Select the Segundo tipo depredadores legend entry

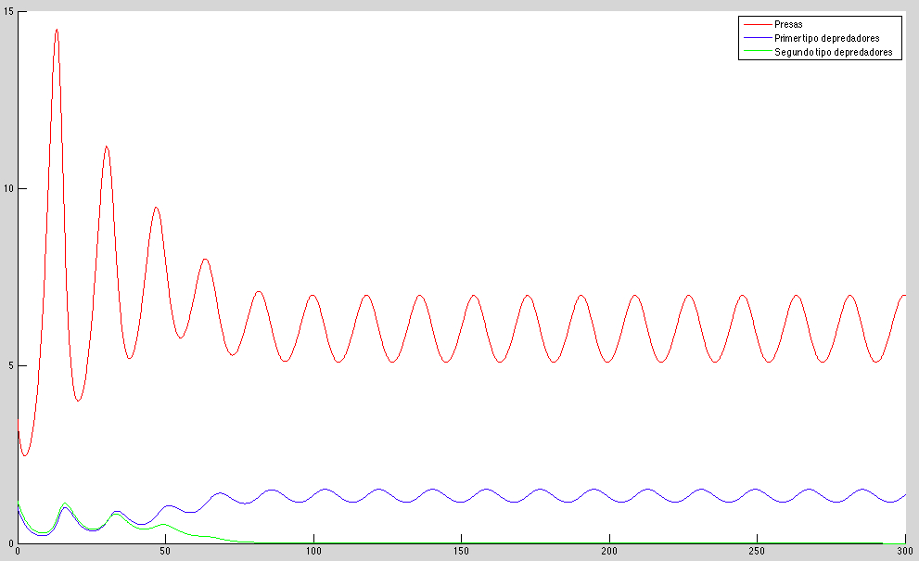pyautogui.click(x=833, y=53)
